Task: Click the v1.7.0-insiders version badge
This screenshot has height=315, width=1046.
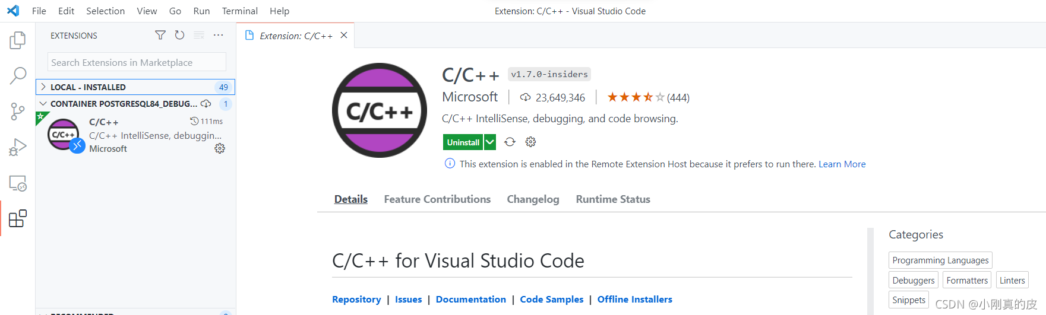Action: tap(549, 74)
